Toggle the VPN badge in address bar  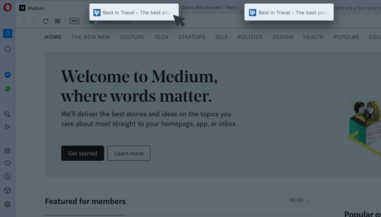(74, 21)
